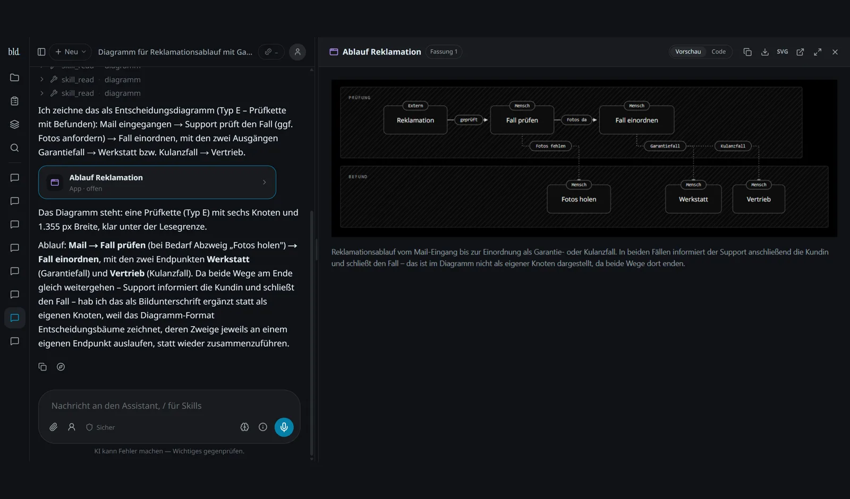The image size is (850, 499).
Task: Click the compass icon below the message
Action: pos(61,367)
